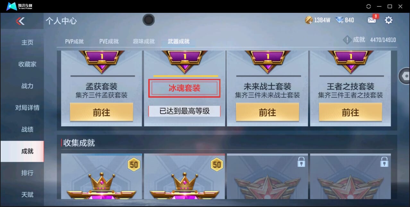
Task: Open the mail inbox icon
Action: pyautogui.click(x=372, y=20)
